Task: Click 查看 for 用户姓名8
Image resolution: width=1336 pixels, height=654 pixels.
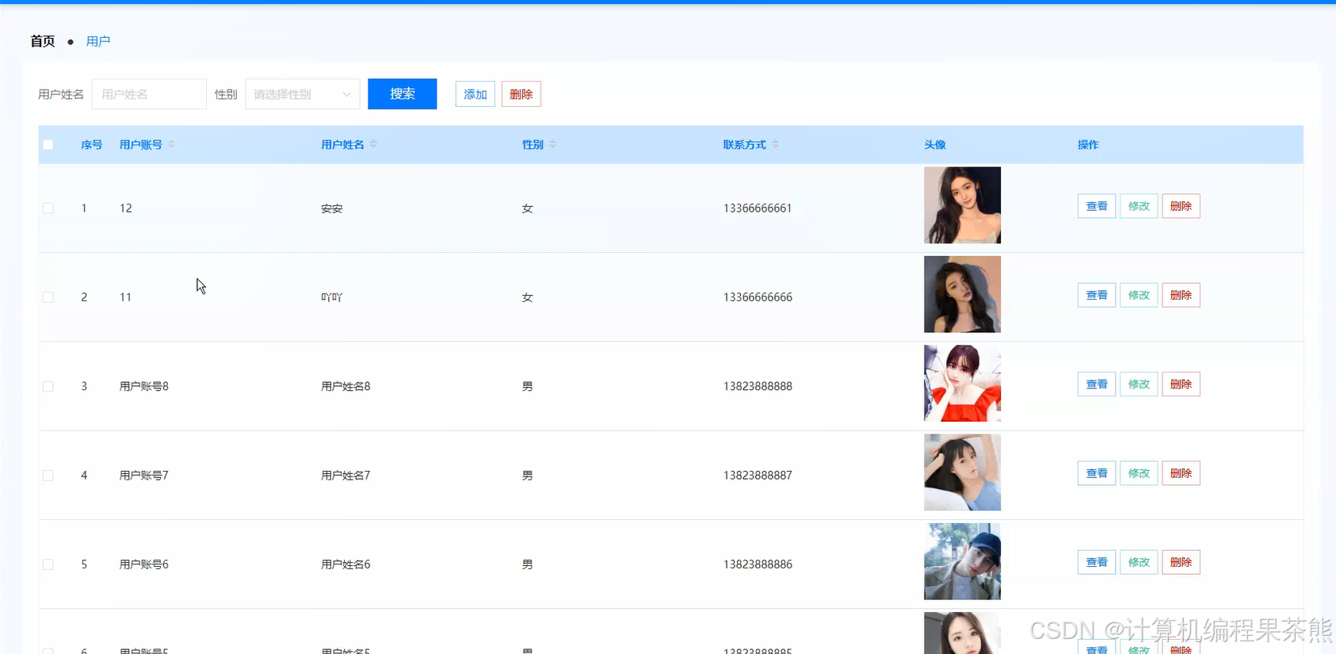Action: tap(1097, 384)
